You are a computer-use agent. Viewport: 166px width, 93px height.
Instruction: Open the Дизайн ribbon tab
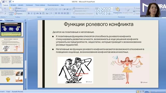pos(21,5)
